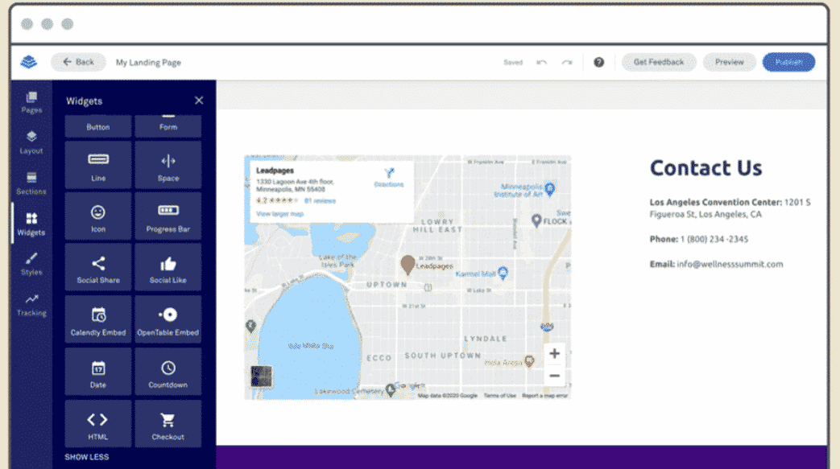840x469 pixels.
Task: Go back with the Back button
Action: click(78, 62)
